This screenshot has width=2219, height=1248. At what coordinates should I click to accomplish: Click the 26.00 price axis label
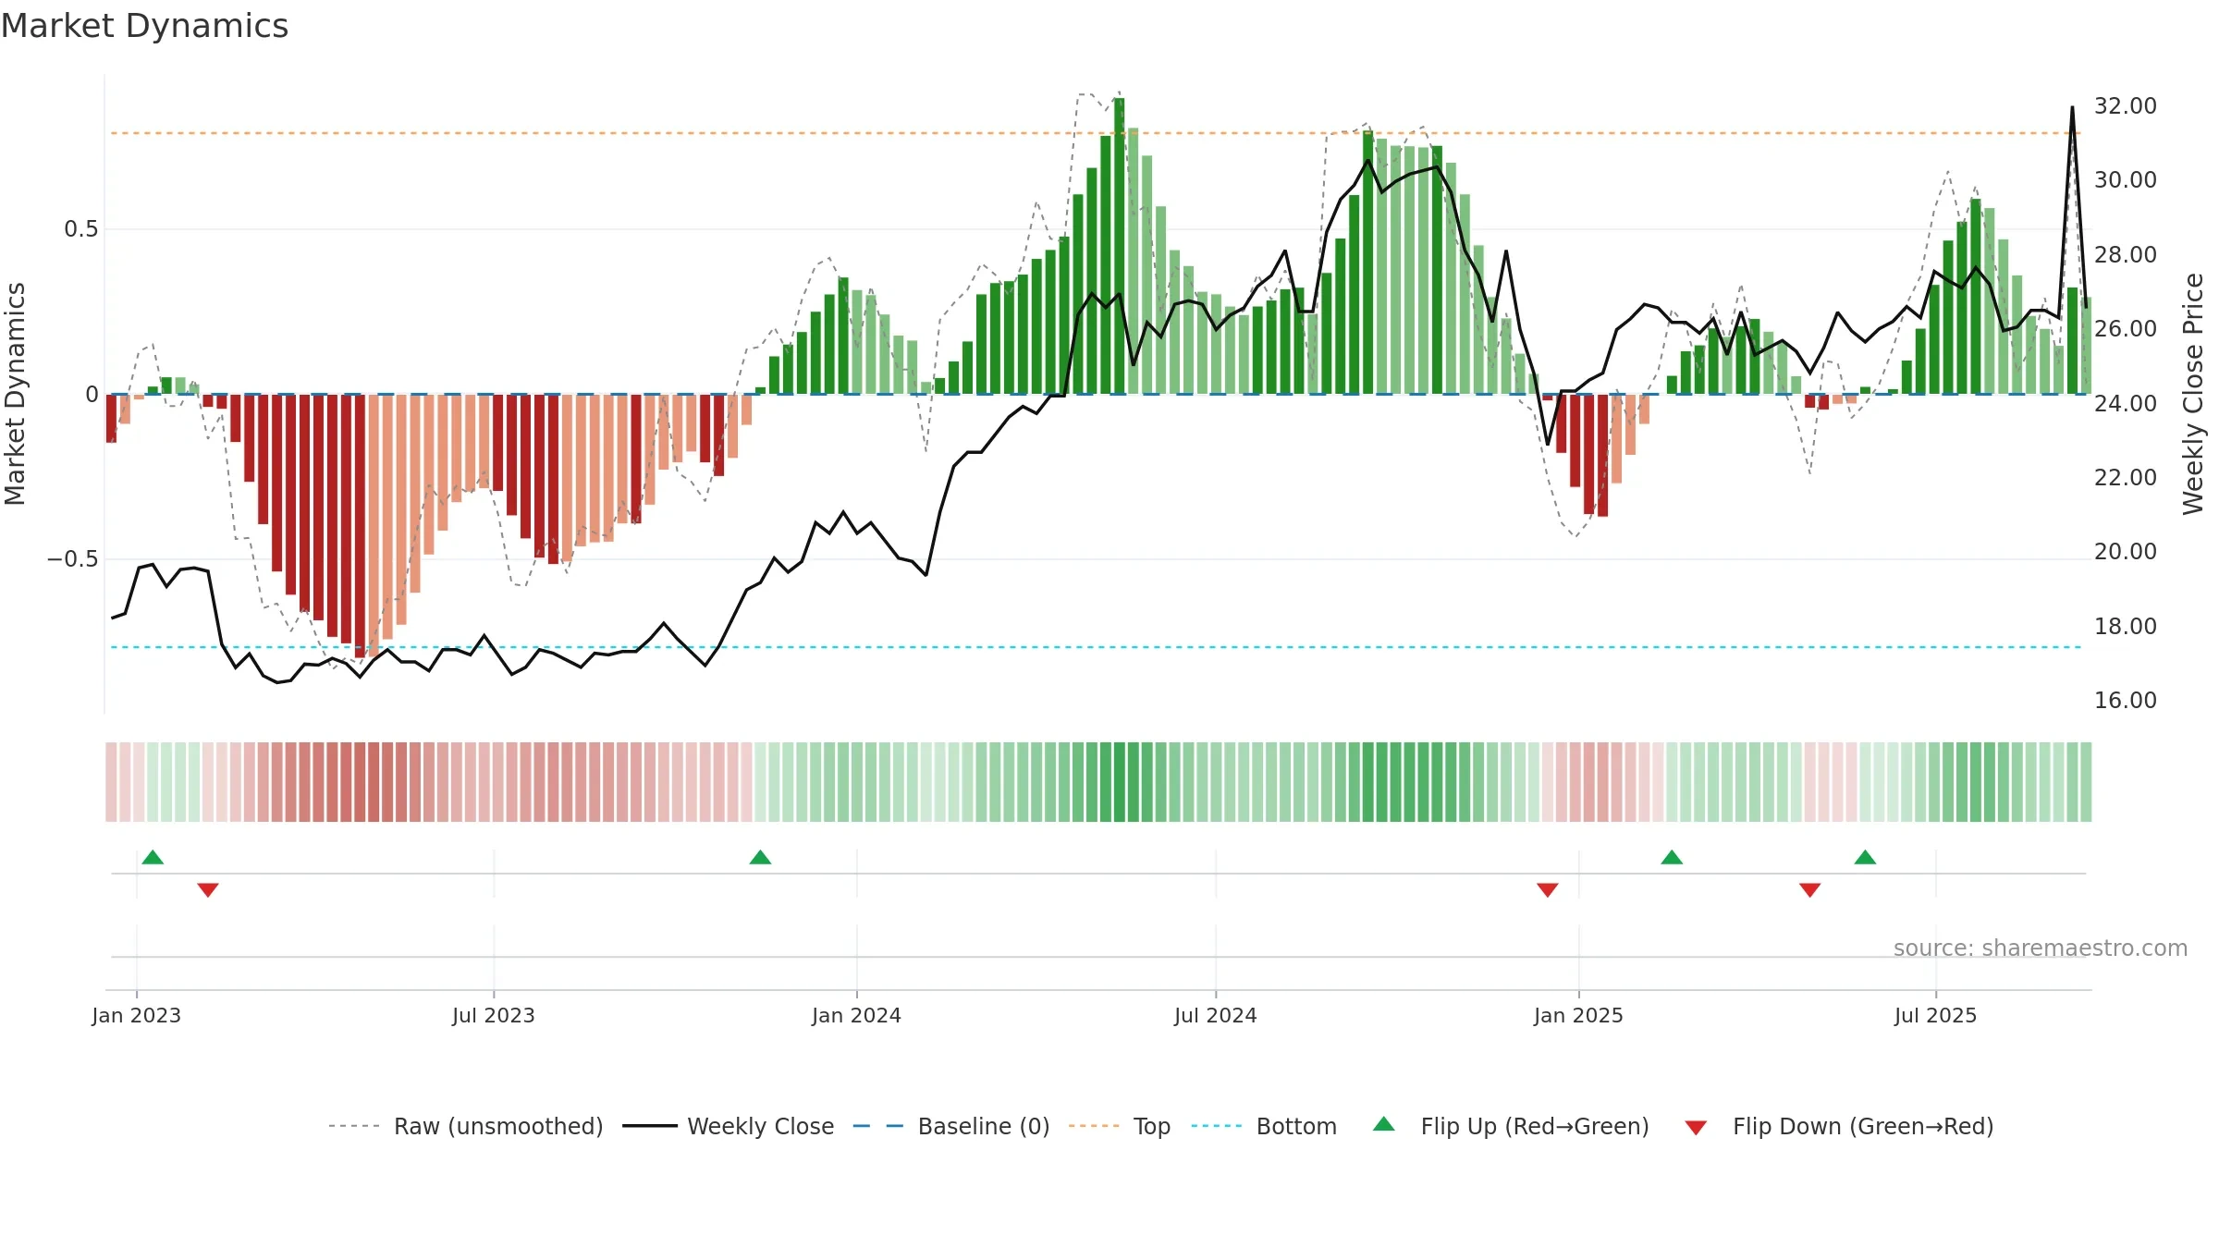tap(2126, 328)
